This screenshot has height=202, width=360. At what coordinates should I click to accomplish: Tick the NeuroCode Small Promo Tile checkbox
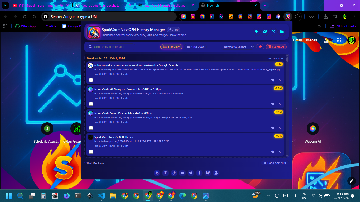pos(91,128)
